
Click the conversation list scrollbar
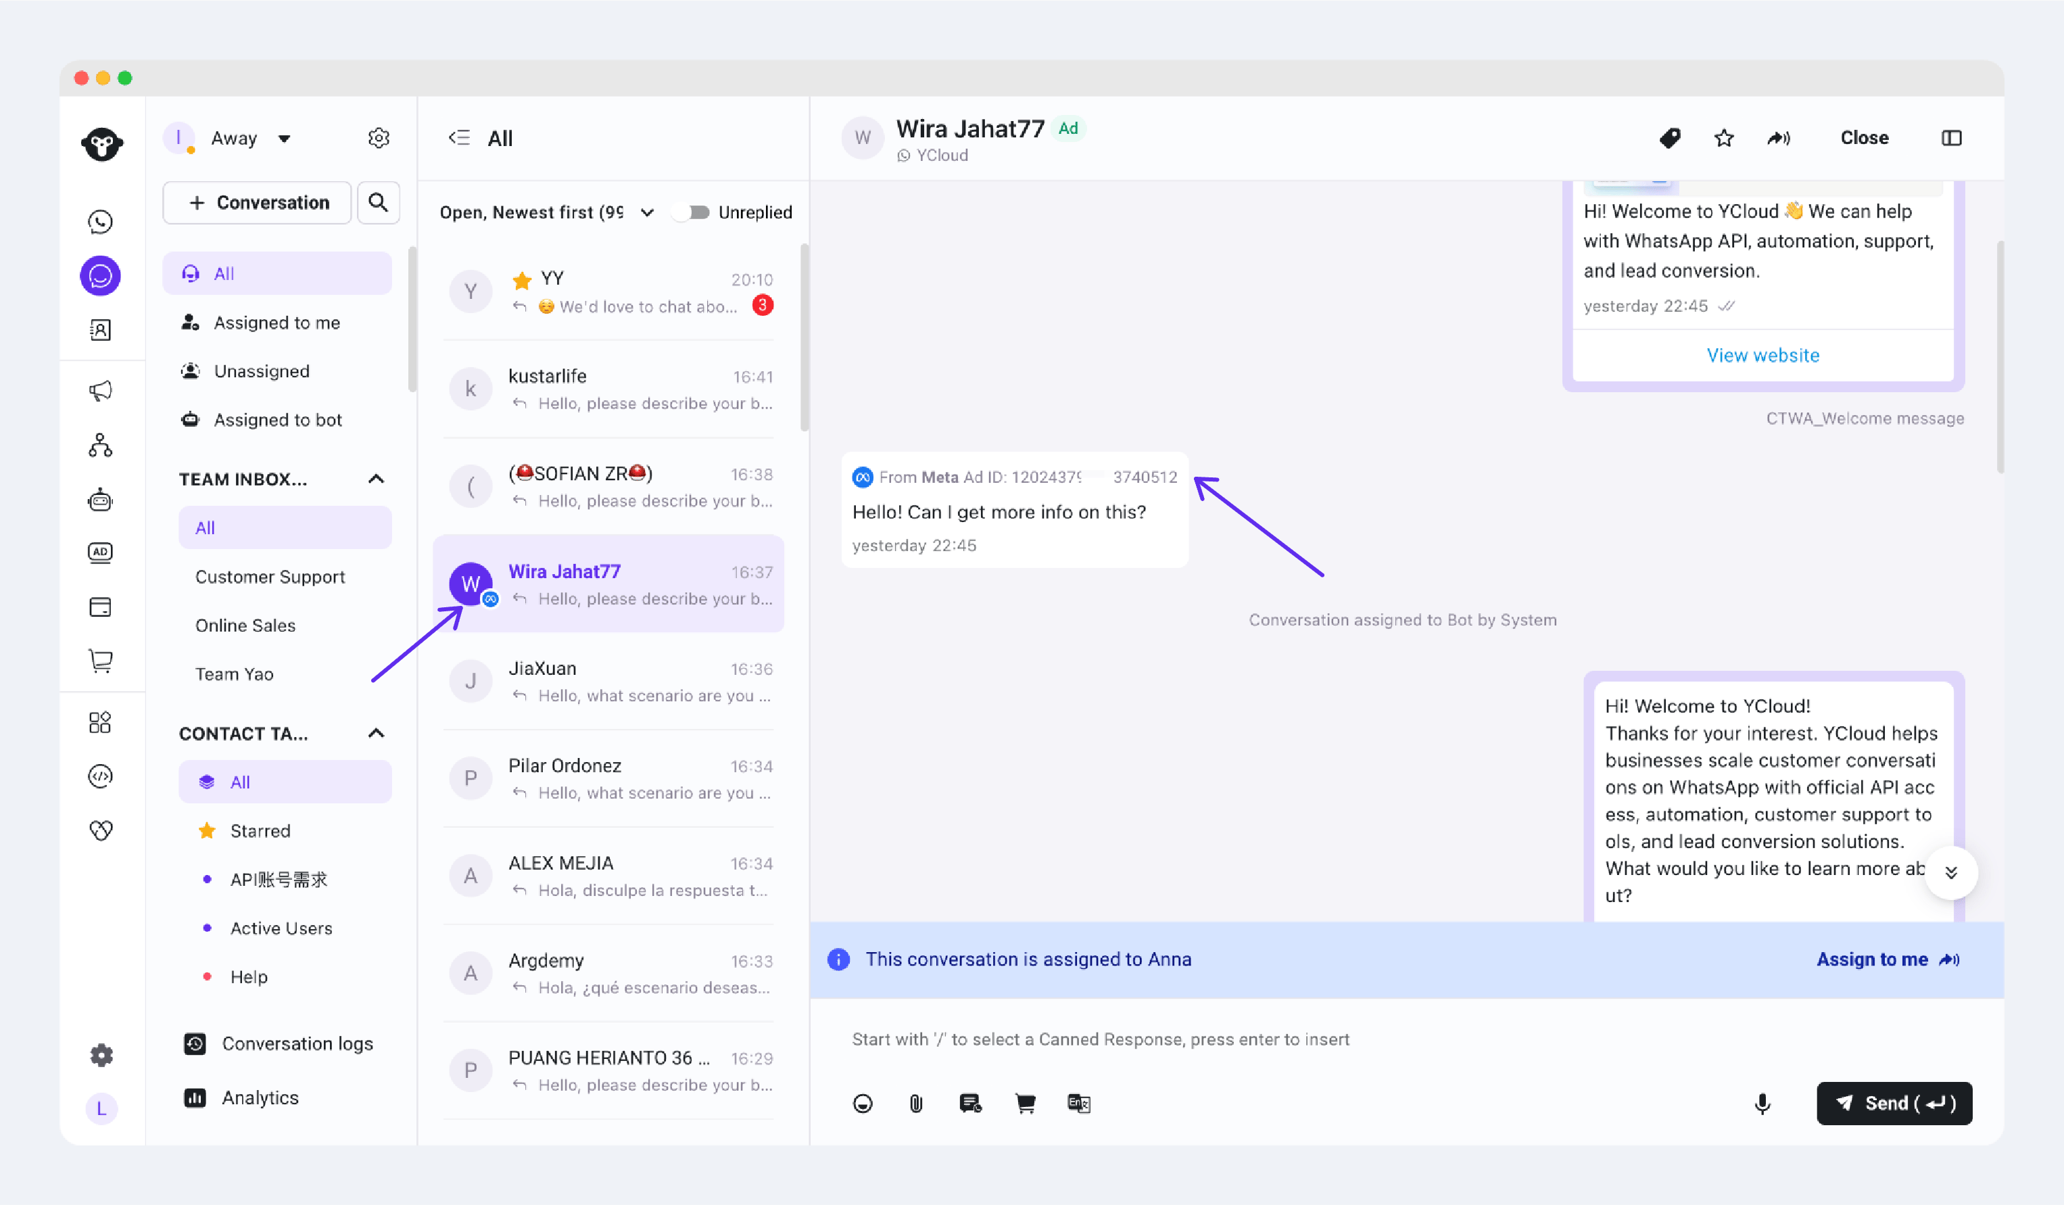click(x=805, y=337)
